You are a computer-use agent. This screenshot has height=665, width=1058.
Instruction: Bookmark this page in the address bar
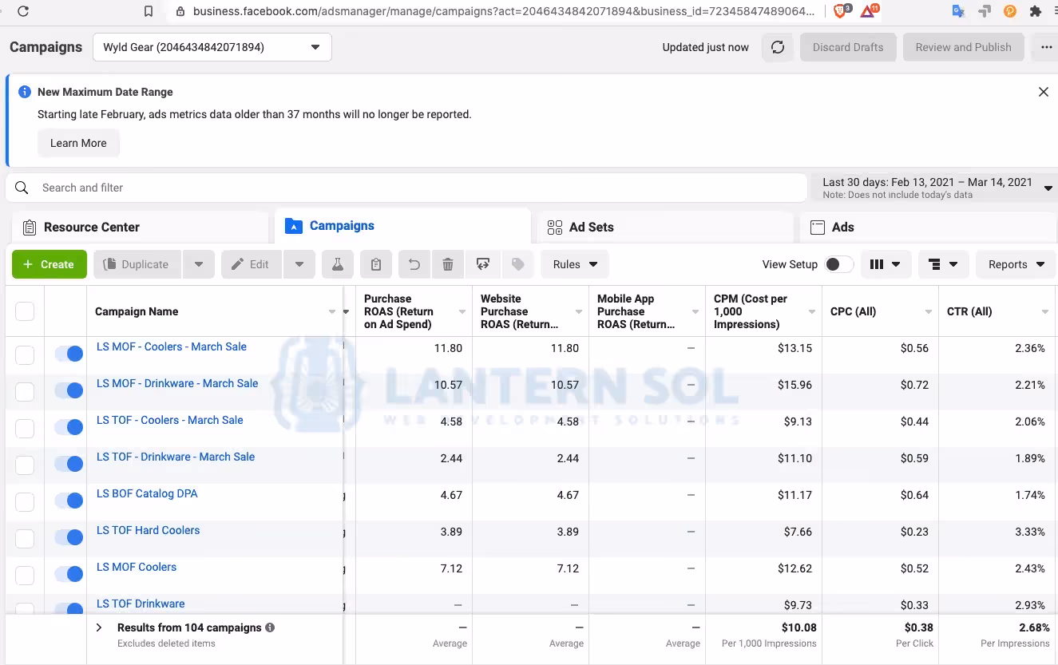(149, 11)
